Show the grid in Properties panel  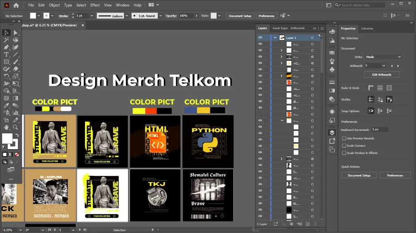380,88
